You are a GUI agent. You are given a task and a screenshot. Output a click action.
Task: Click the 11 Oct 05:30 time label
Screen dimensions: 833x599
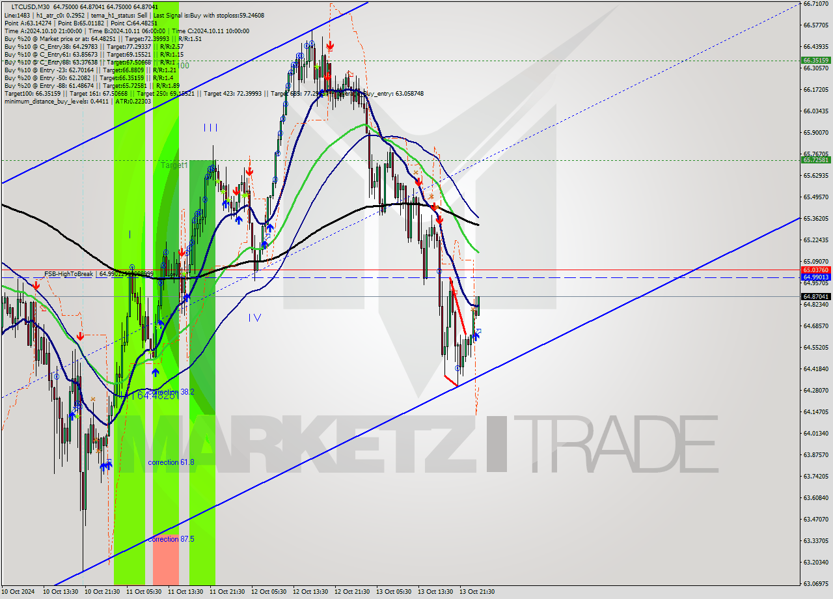point(144,592)
